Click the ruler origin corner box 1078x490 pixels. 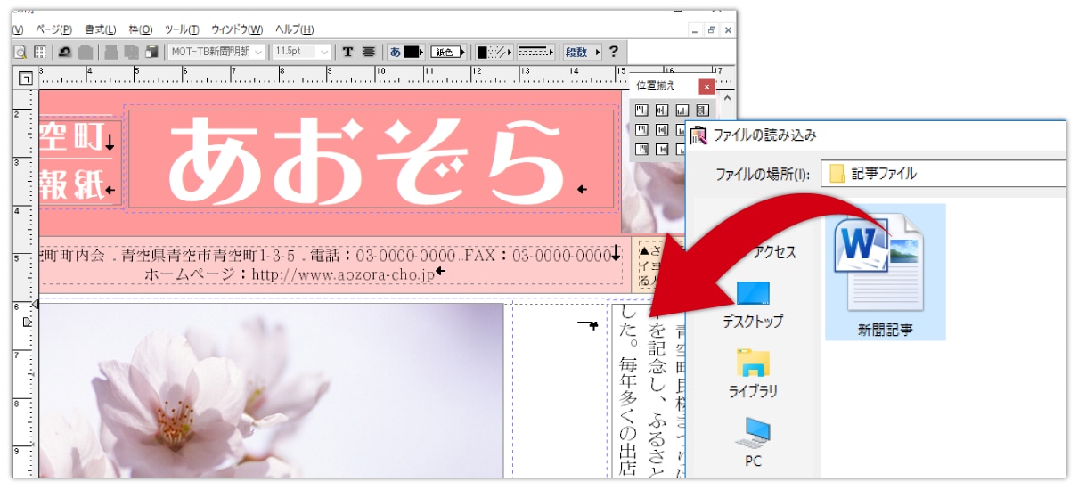tap(25, 78)
